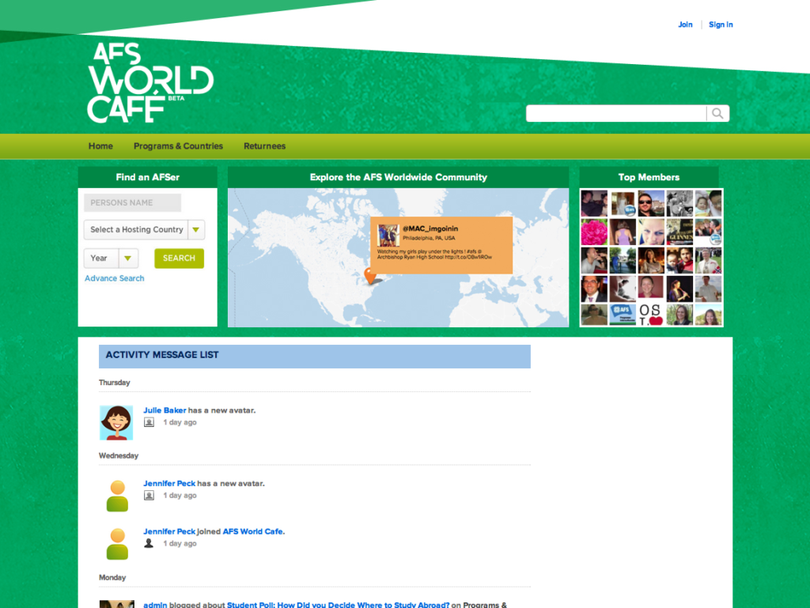Open the Returnees menu item
This screenshot has width=810, height=608.
click(x=264, y=146)
